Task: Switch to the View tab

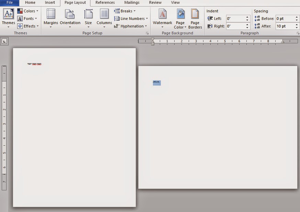Action: click(175, 2)
